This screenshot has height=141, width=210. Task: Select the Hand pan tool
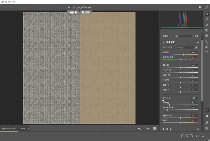[207, 116]
